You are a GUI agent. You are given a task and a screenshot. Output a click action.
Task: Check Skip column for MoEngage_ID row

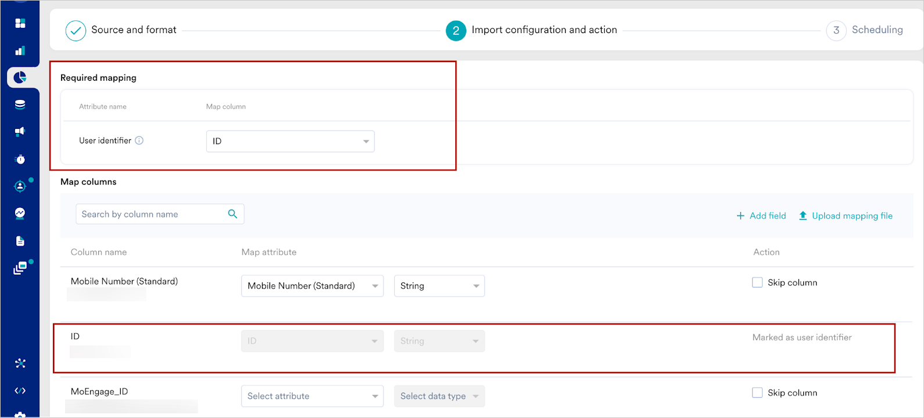tap(757, 393)
